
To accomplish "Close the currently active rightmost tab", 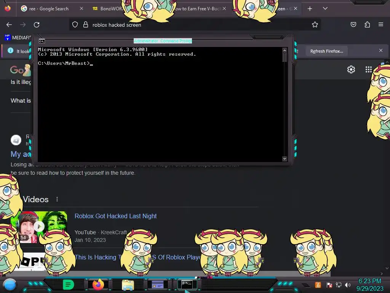I will pyautogui.click(x=296, y=8).
